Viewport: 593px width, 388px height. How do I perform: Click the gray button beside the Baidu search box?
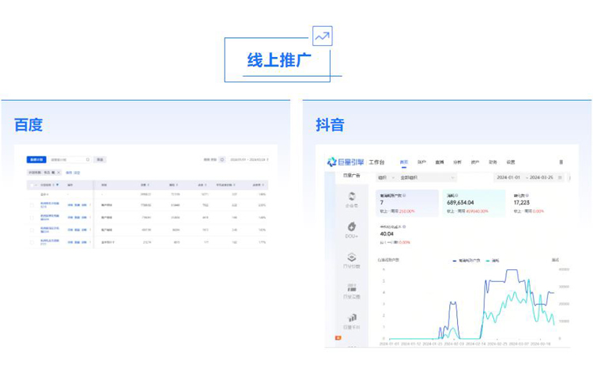[x=100, y=159]
